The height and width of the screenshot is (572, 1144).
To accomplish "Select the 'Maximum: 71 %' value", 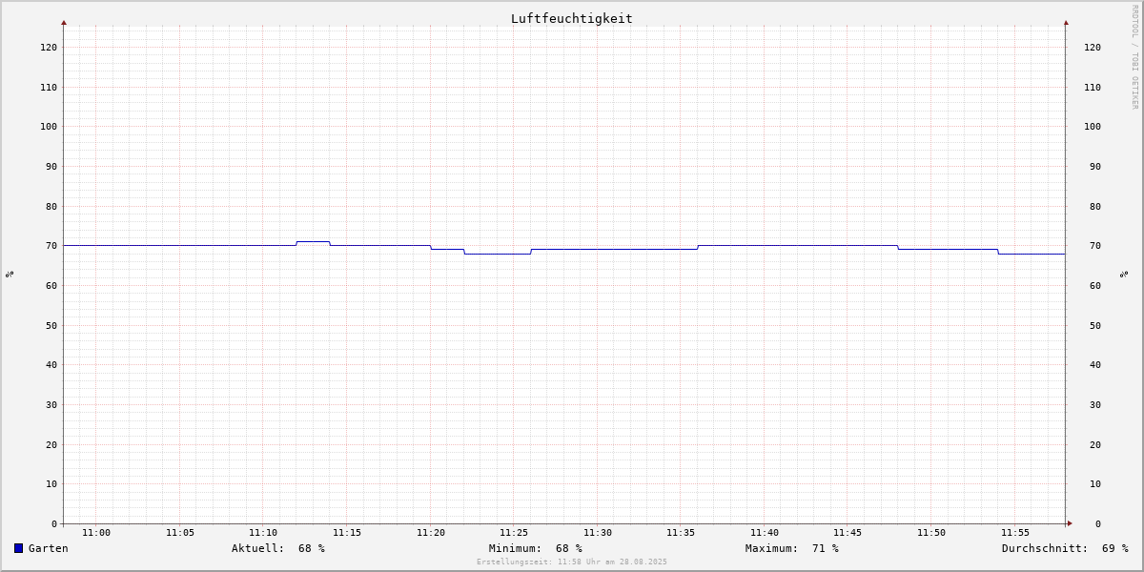I will (x=792, y=548).
